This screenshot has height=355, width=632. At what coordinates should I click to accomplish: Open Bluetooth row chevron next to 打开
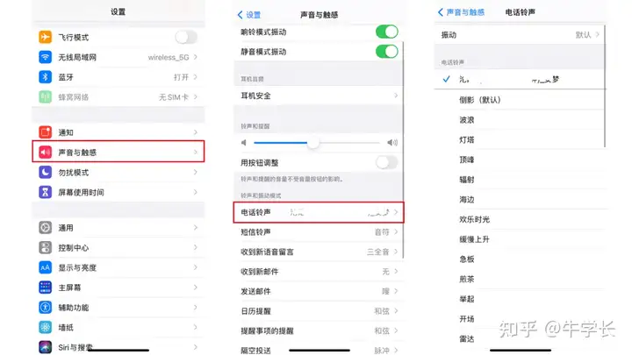tap(196, 77)
